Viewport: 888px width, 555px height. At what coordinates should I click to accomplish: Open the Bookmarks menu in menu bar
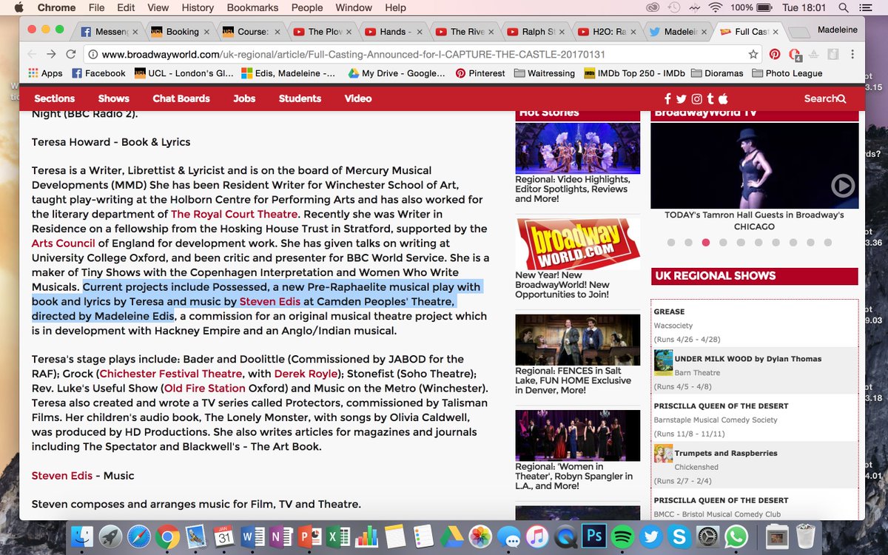(252, 7)
